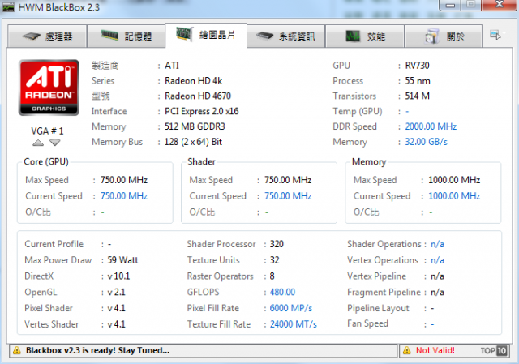This screenshot has width=519, height=364.
Task: Click the TOP 10 badge
Action: click(x=494, y=350)
